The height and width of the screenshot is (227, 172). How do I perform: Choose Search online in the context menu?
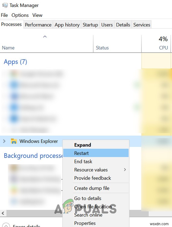coord(96,215)
